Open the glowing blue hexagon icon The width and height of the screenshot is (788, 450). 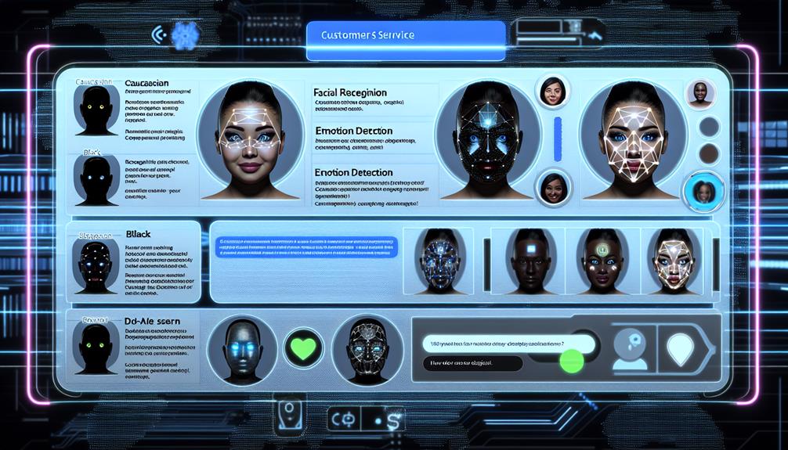[186, 35]
